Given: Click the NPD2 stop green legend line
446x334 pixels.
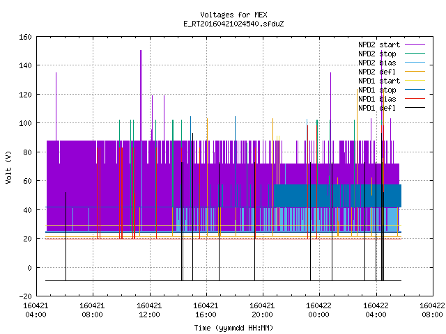Looking at the screenshot, I should [415, 54].
